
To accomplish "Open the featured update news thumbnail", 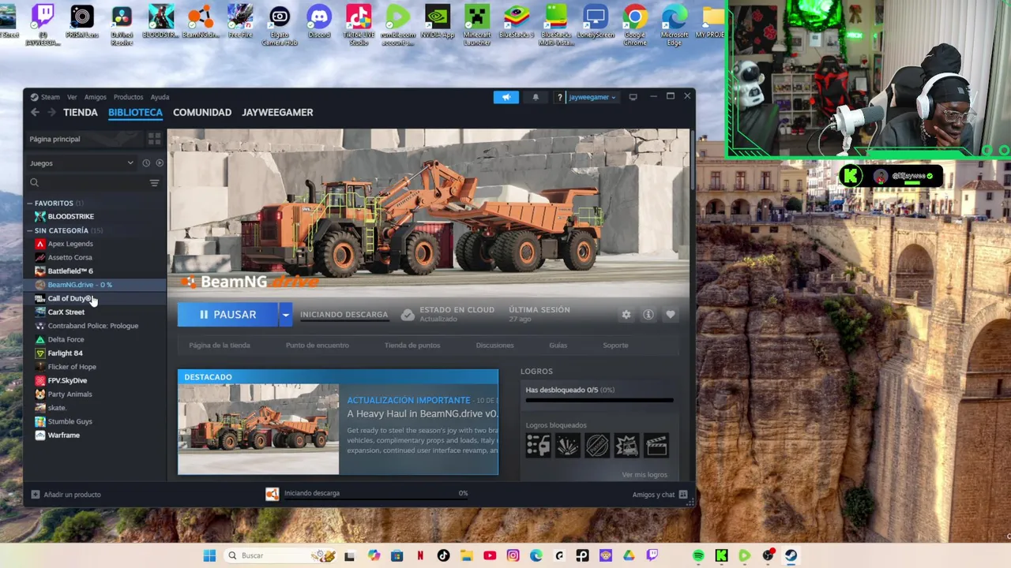I will [x=258, y=429].
